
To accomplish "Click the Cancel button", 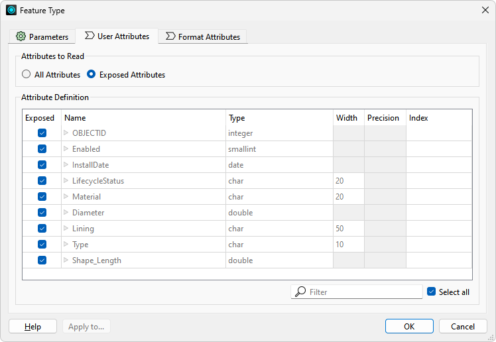I will point(463,326).
